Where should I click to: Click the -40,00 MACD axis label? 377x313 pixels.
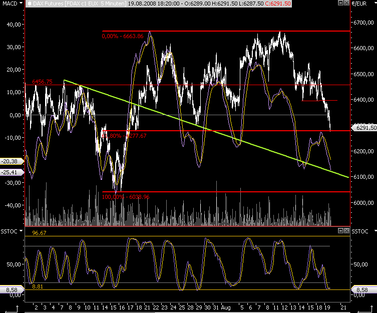click(13, 205)
